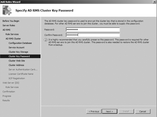Select the Progress step
Screen dimensions: 157x117
pos(7,96)
